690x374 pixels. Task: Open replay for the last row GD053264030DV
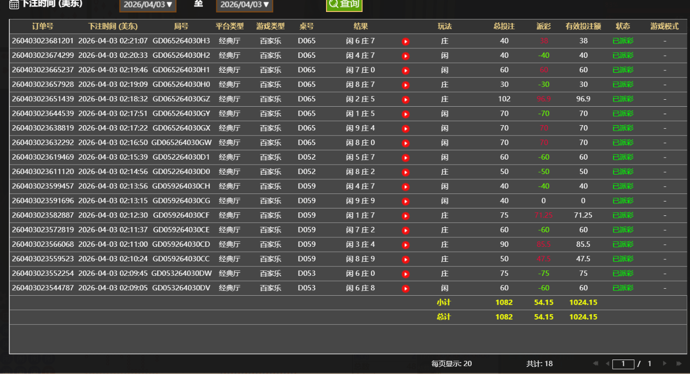pyautogui.click(x=405, y=288)
